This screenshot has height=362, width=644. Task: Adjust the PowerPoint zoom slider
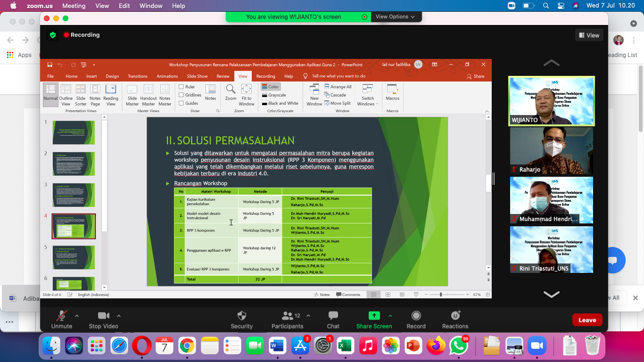tap(441, 295)
